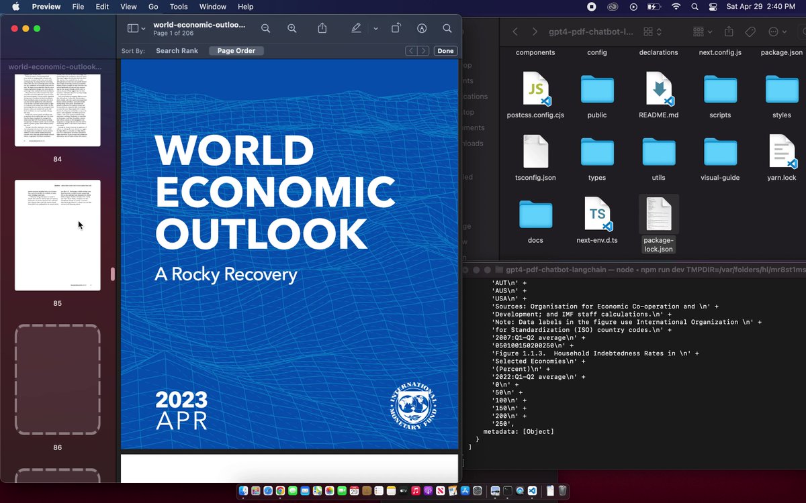Click world-economic-outlook sidebar header
The width and height of the screenshot is (806, 503).
(x=55, y=67)
